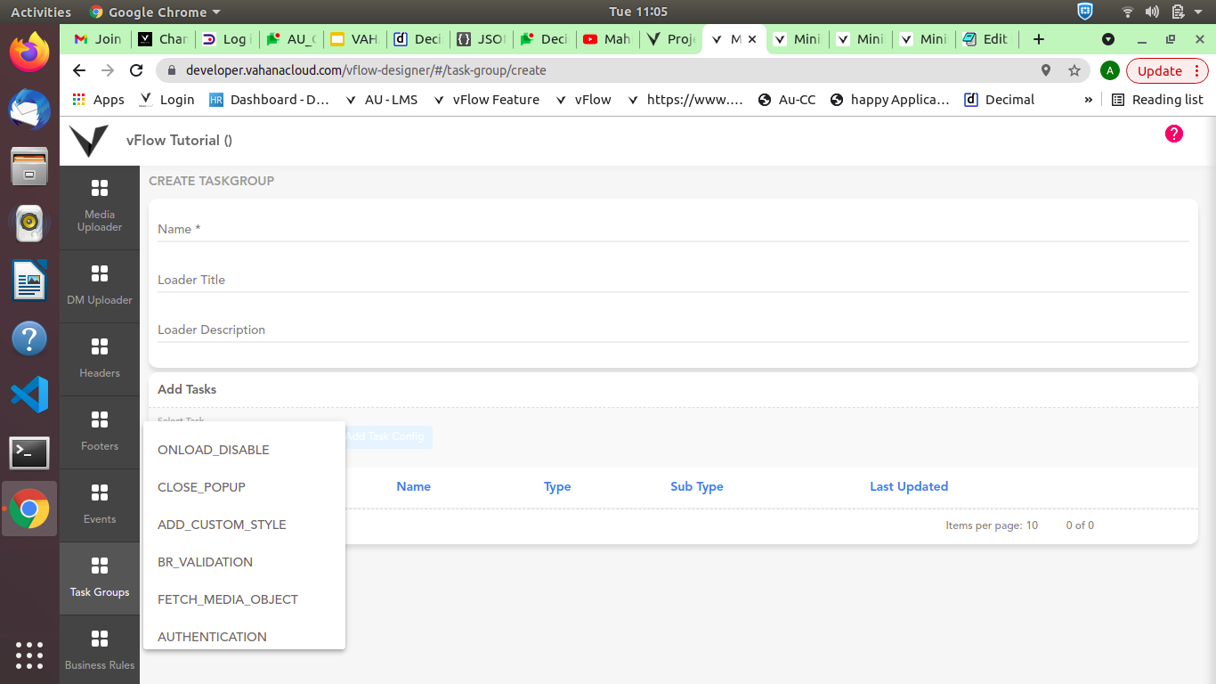Click the browser address bar URL

point(366,70)
